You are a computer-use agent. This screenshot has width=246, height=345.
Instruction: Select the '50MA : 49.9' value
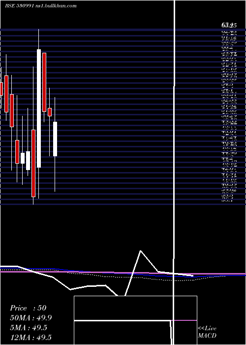(31, 318)
